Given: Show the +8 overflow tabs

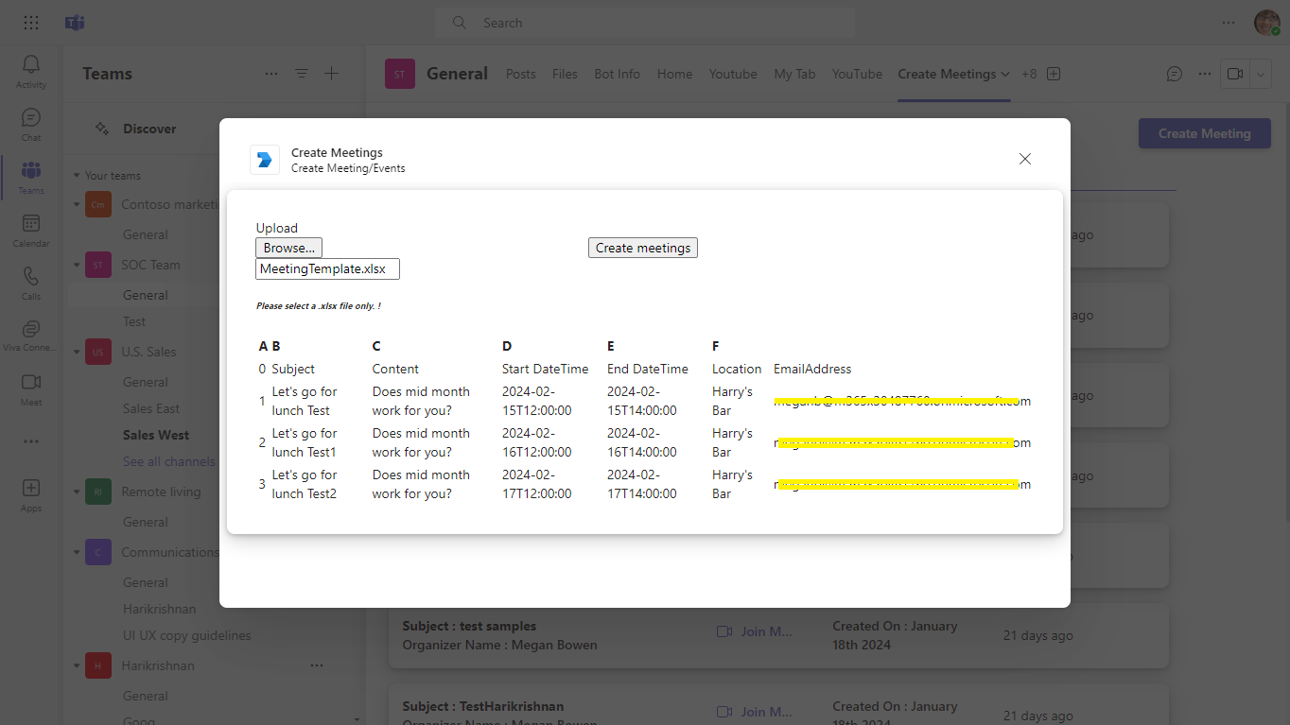Looking at the screenshot, I should (1029, 74).
